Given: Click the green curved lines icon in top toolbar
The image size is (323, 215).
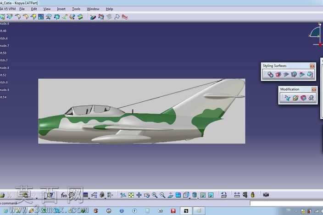Looking at the screenshot, I should [x=65, y=17].
